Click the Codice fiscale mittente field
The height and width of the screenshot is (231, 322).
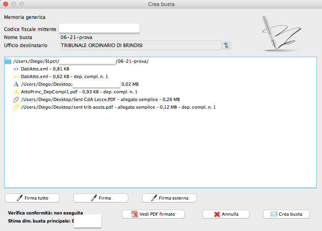(x=99, y=28)
